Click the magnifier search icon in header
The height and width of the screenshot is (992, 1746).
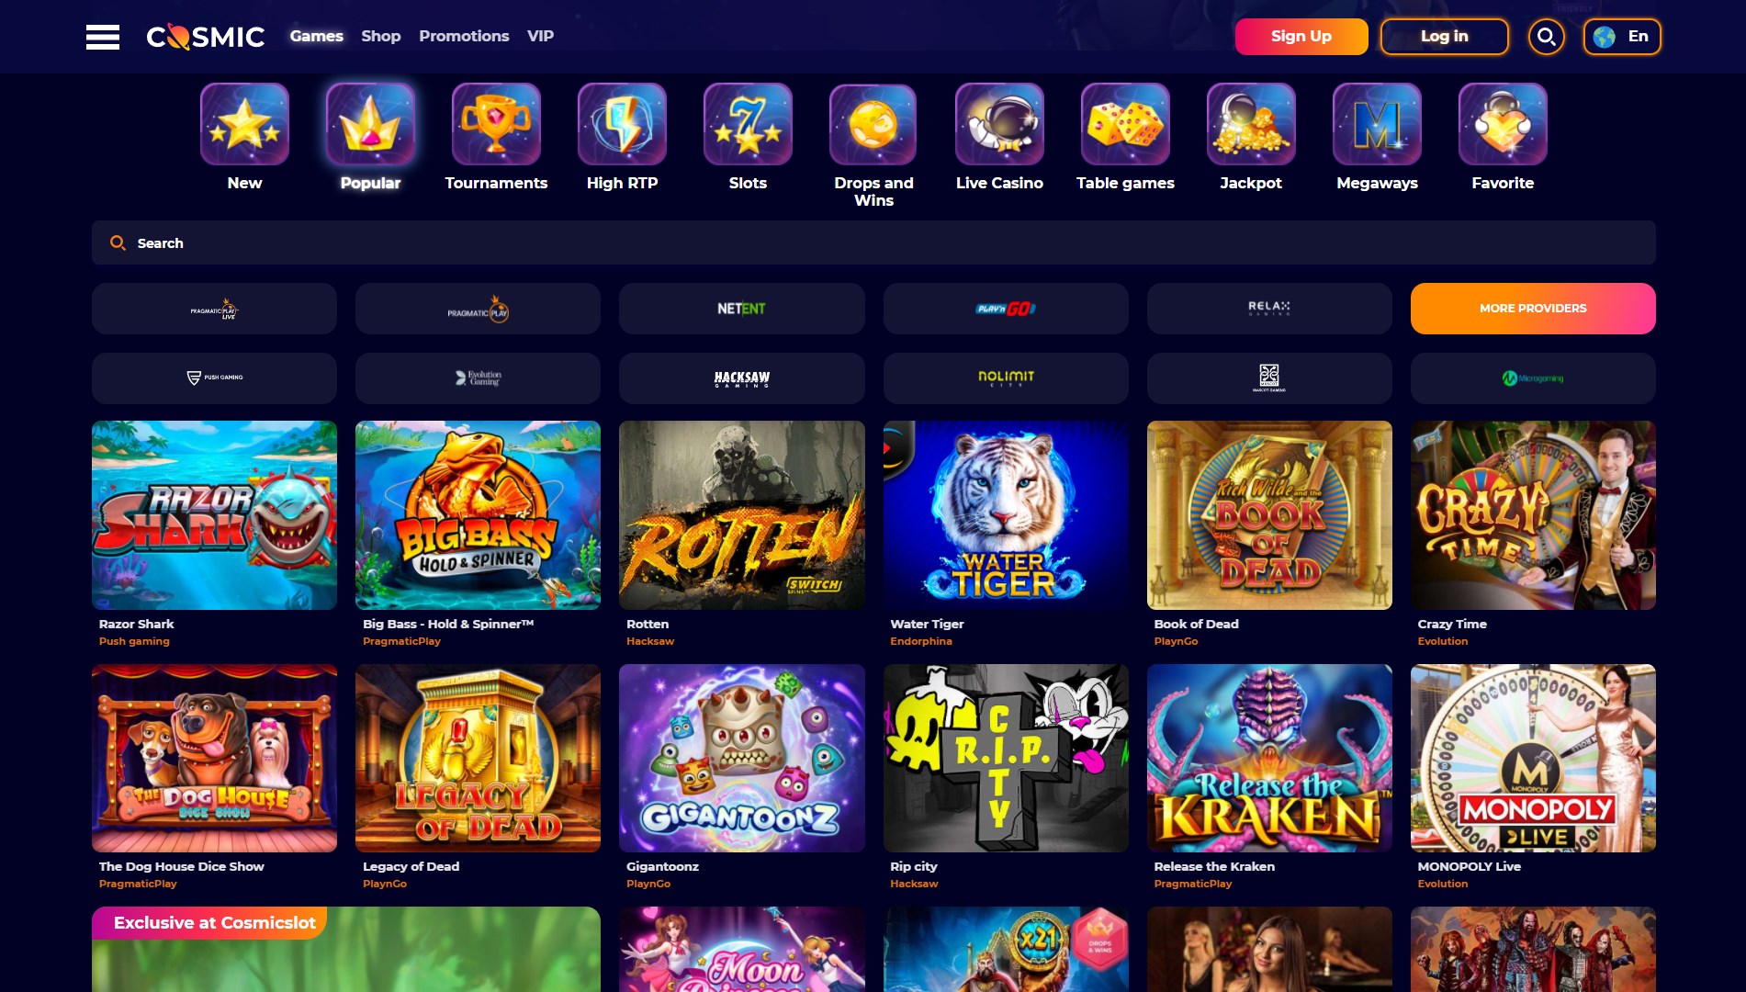(x=1546, y=37)
